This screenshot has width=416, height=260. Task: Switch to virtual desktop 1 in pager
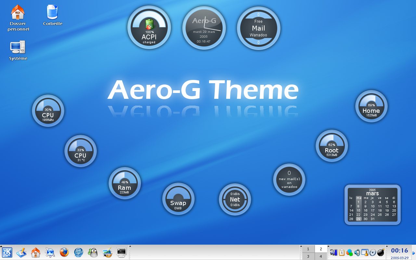click(308, 249)
